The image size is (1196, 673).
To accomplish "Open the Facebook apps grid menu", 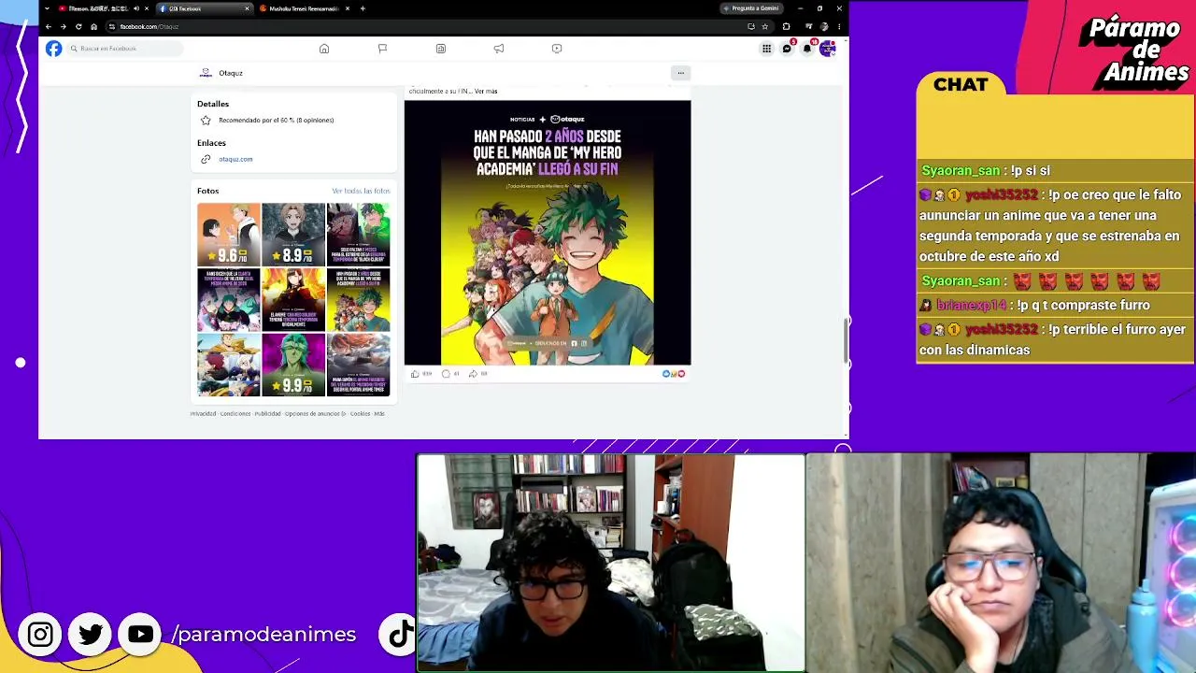I will point(766,49).
